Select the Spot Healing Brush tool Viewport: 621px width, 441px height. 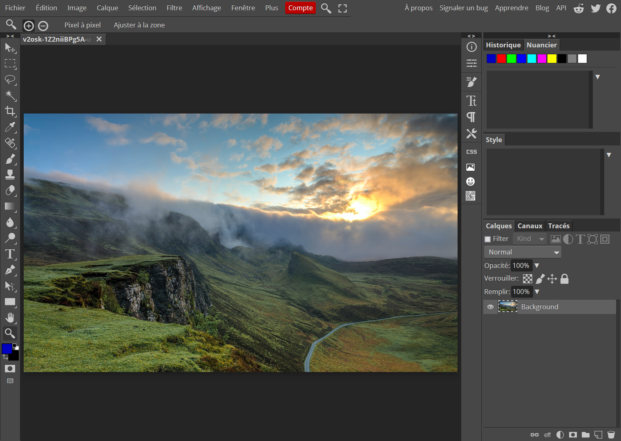(10, 143)
